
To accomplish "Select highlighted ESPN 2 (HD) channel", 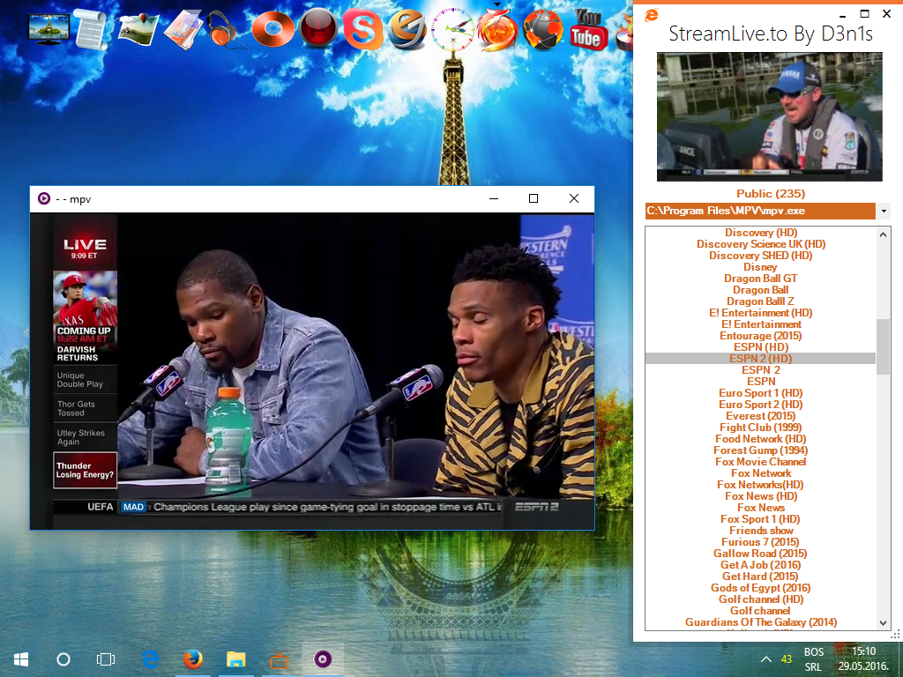I will point(761,359).
